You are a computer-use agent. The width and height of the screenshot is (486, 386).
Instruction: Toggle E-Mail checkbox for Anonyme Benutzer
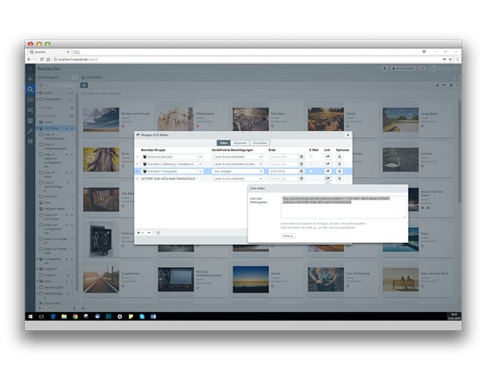point(311,157)
